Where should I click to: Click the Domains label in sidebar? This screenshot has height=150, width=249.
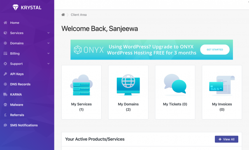click(x=17, y=43)
